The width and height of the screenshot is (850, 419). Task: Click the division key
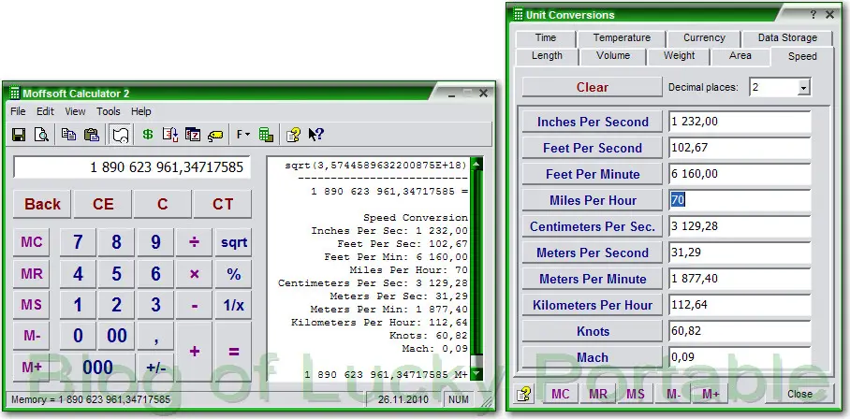click(194, 242)
